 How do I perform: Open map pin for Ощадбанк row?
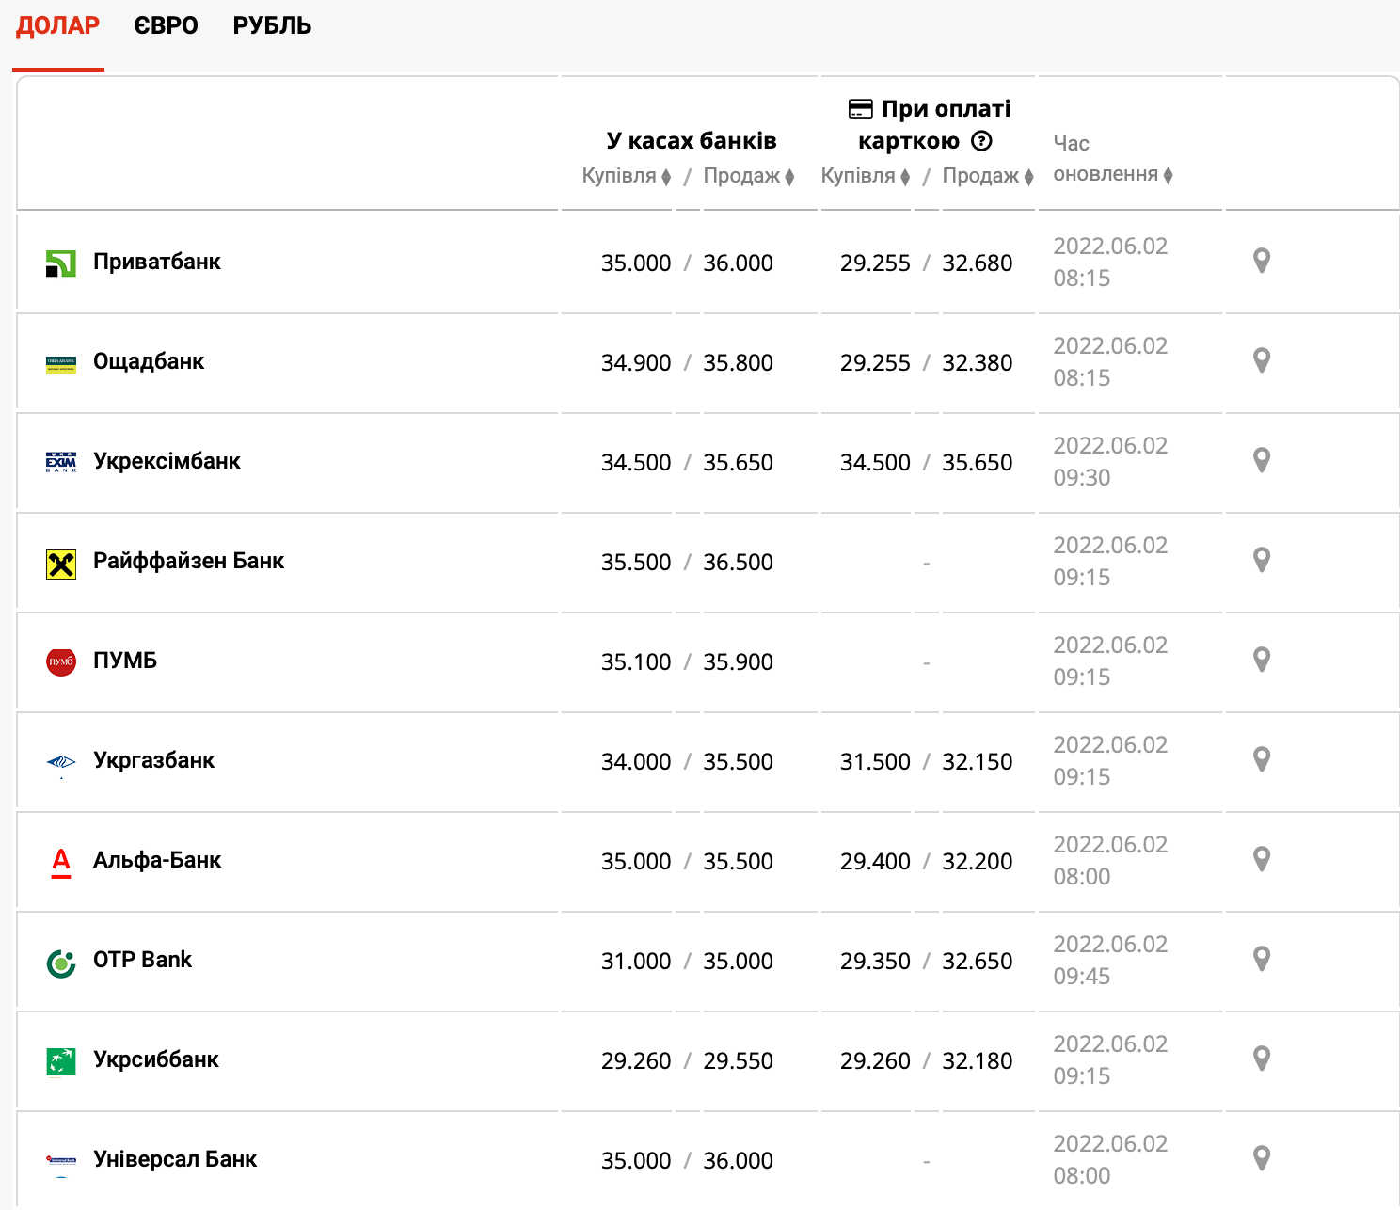click(1262, 360)
